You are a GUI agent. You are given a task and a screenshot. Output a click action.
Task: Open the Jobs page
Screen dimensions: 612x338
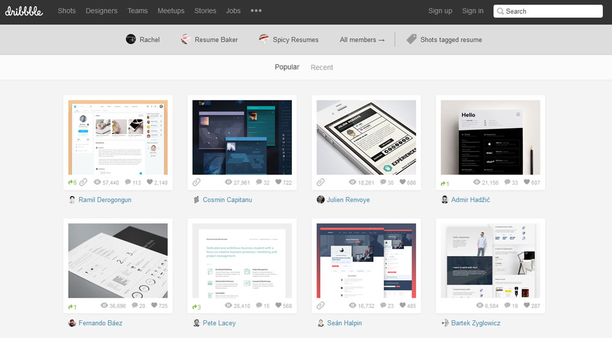(233, 11)
